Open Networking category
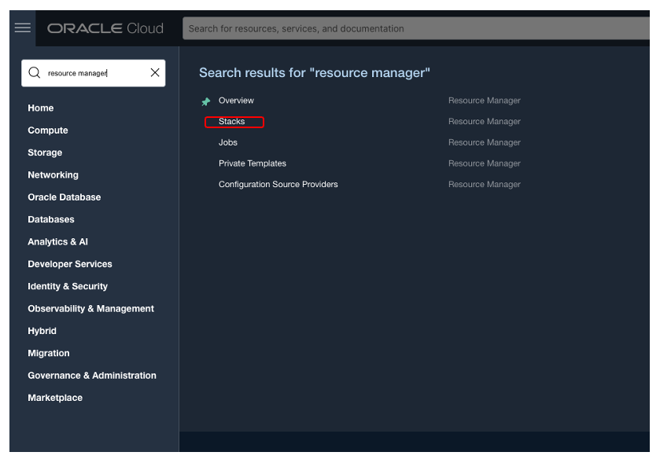This screenshot has width=660, height=463. tap(53, 175)
